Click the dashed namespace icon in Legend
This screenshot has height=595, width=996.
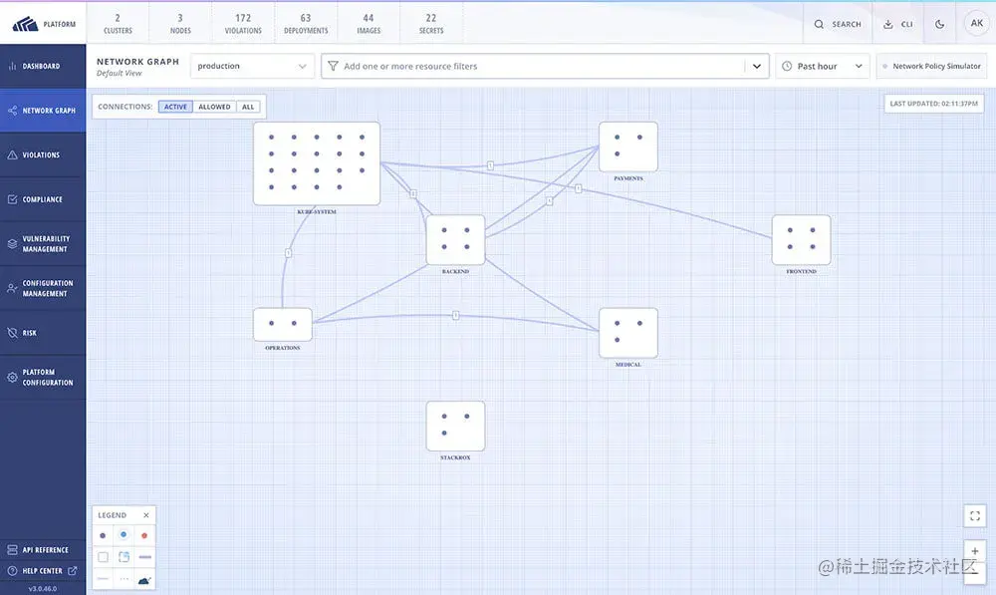point(124,557)
